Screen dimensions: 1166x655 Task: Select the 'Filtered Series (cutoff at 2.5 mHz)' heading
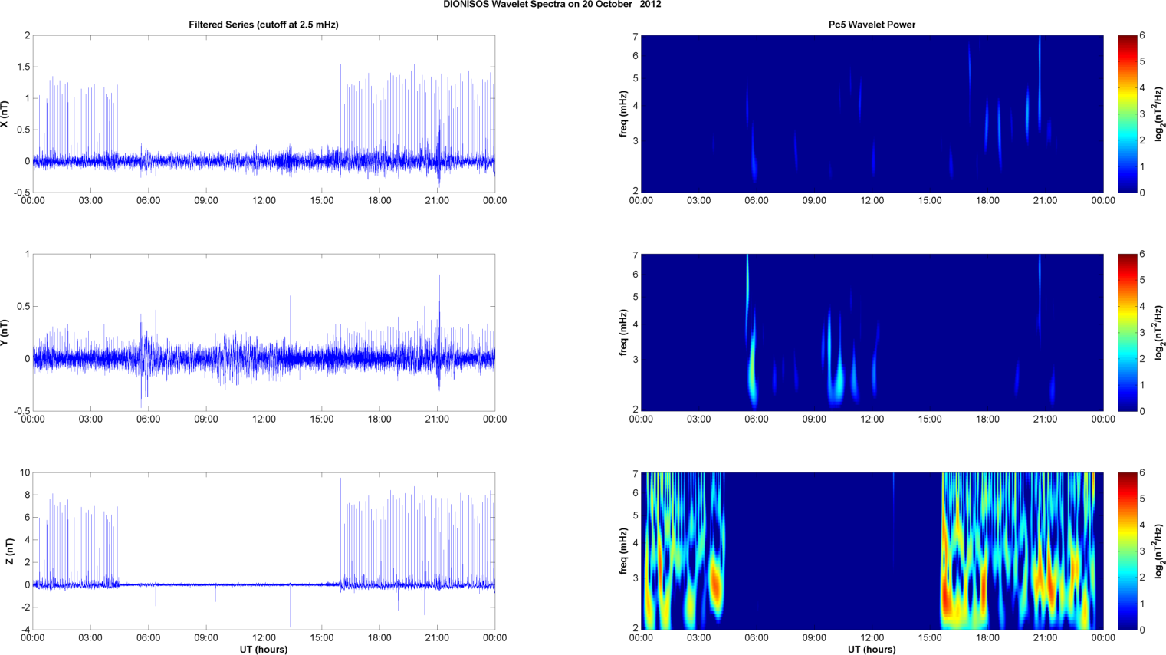tap(264, 25)
